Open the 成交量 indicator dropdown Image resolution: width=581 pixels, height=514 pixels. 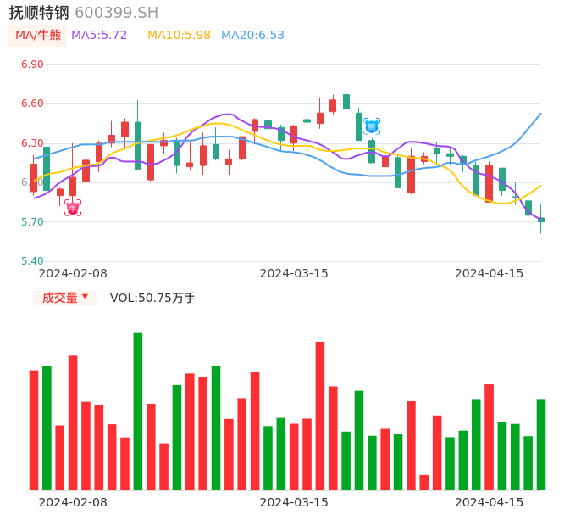pos(65,298)
